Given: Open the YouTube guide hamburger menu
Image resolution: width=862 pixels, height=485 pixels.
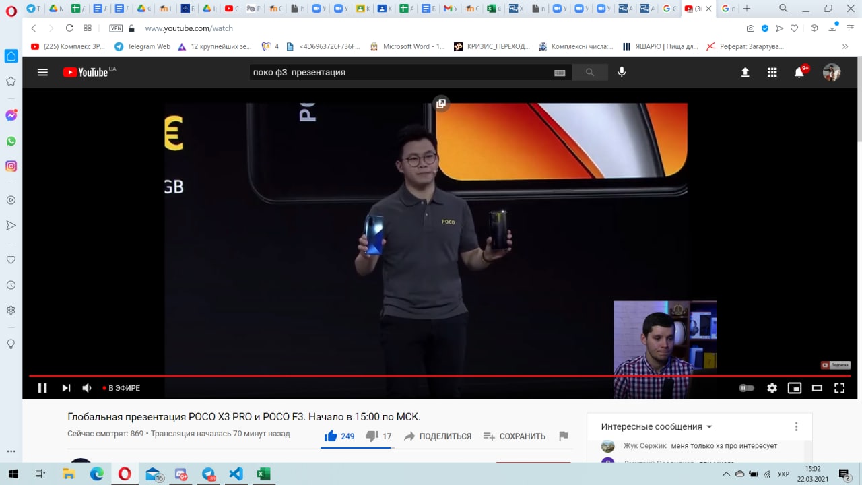Looking at the screenshot, I should (x=42, y=72).
